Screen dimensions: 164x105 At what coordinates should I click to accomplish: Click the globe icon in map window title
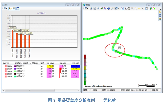coord(84,5)
